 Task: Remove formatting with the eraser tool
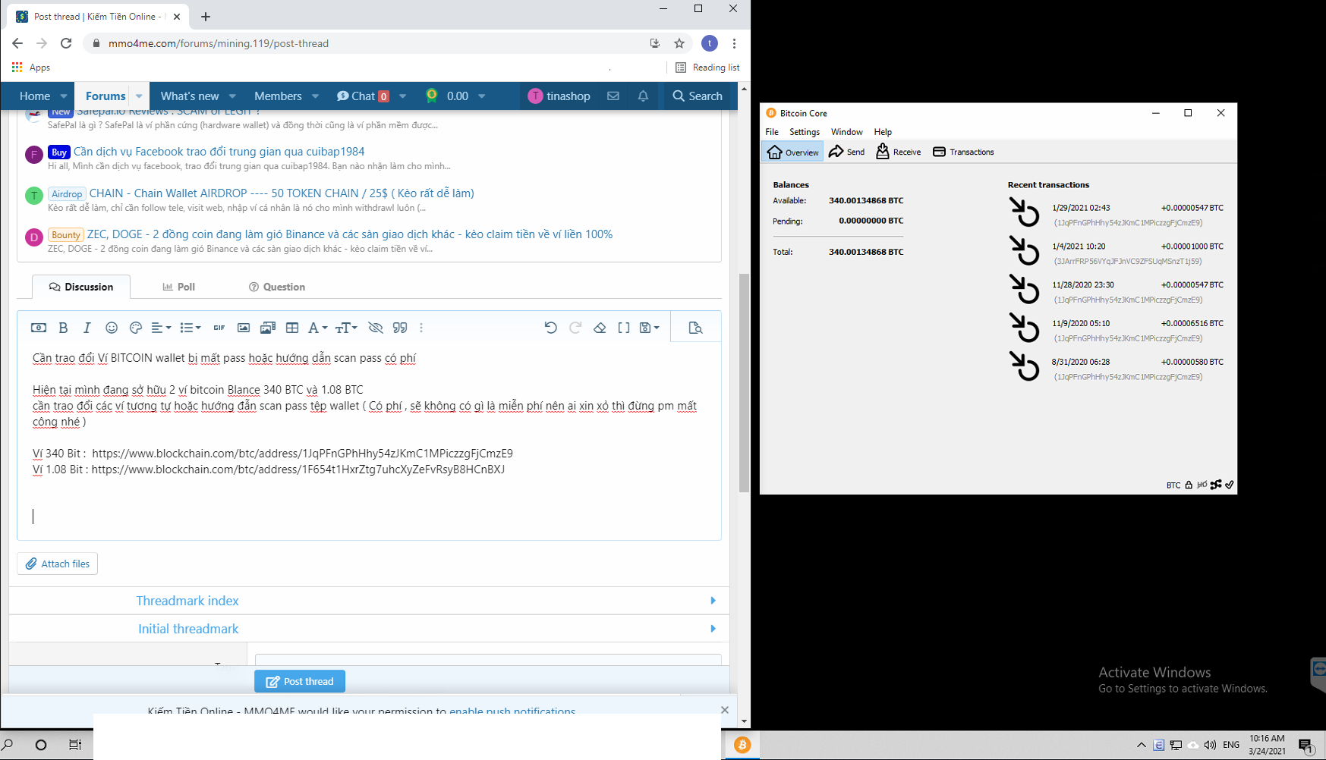pyautogui.click(x=600, y=328)
